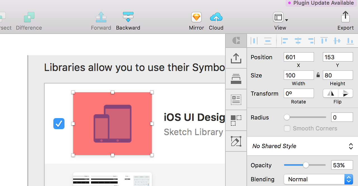The height and width of the screenshot is (186, 358).
Task: Open Sketch Mirror from toolbar
Action: pyautogui.click(x=196, y=17)
